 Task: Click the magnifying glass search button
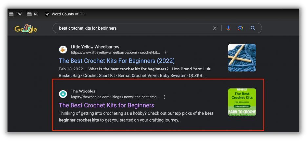(253, 28)
